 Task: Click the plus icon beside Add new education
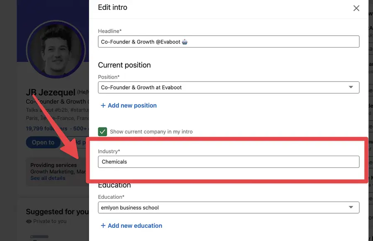pyautogui.click(x=103, y=226)
